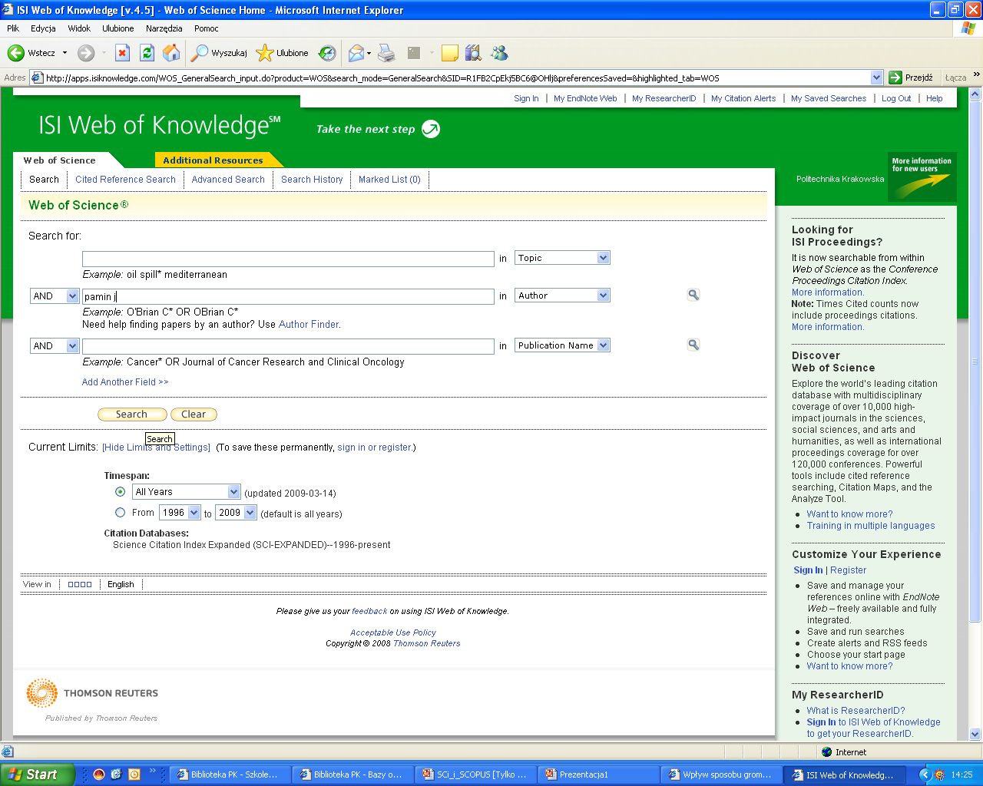
Task: Open the Edycja menu
Action: coord(43,28)
